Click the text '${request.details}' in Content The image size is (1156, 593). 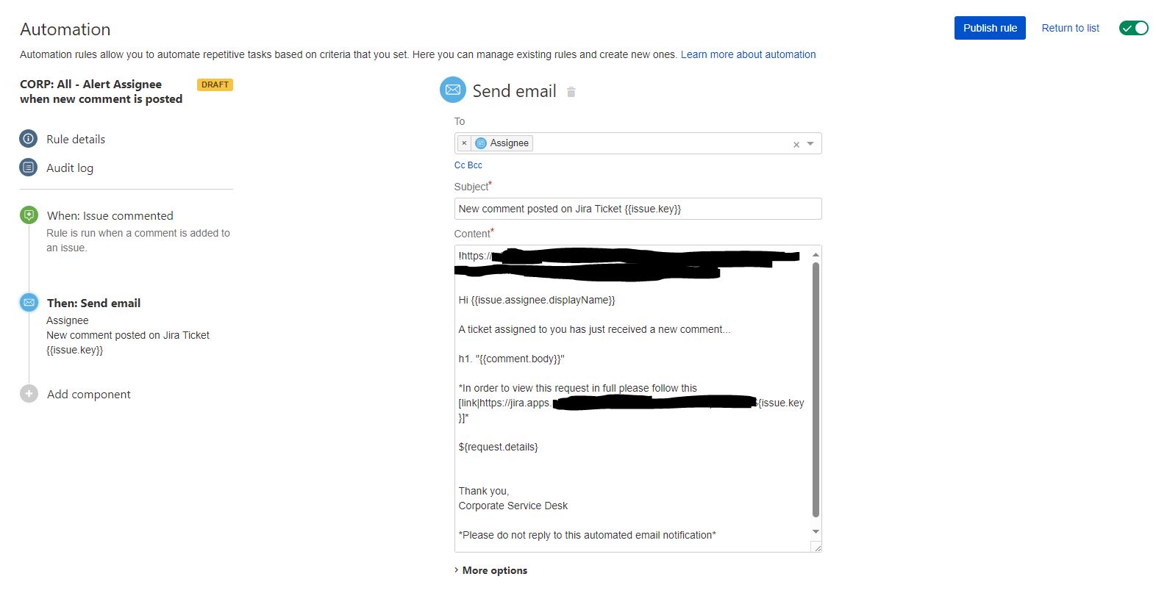498,447
